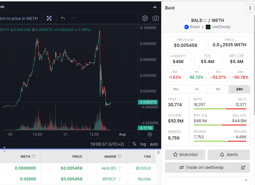
Task: Click the Aug date label on time axis
Action: click(122, 134)
